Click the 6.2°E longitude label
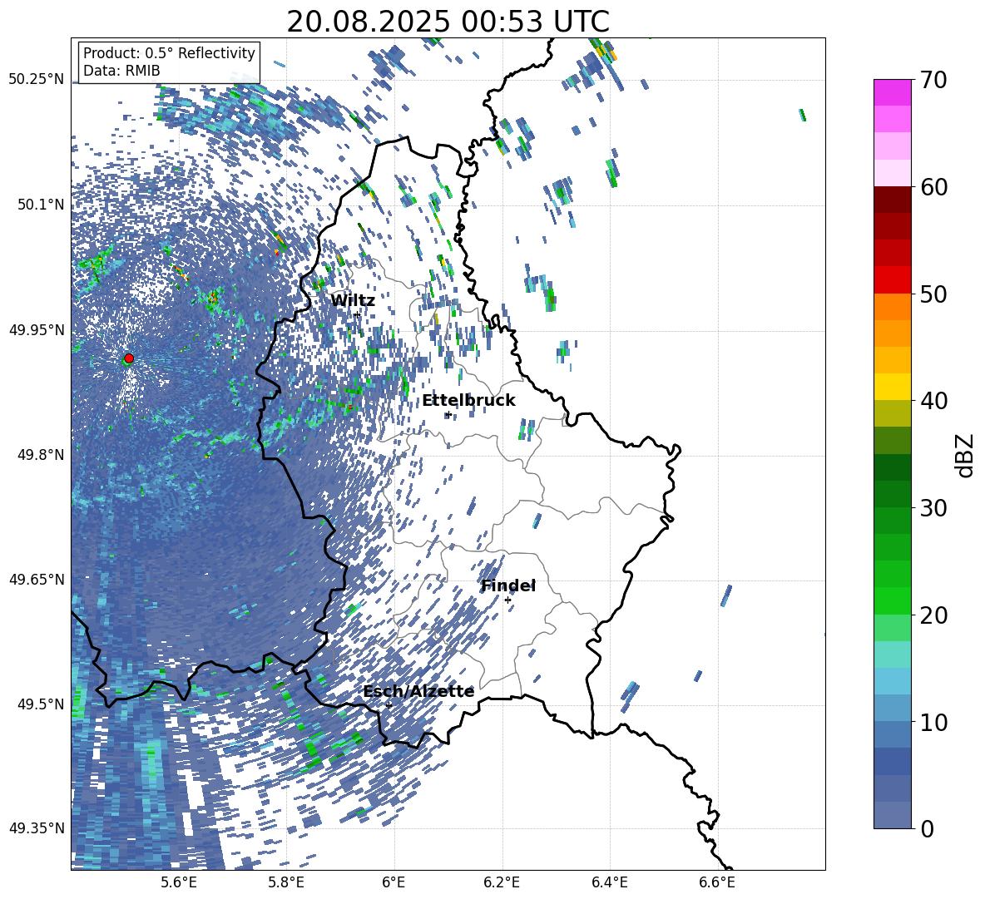This screenshot has height=899, width=985. pyautogui.click(x=502, y=882)
